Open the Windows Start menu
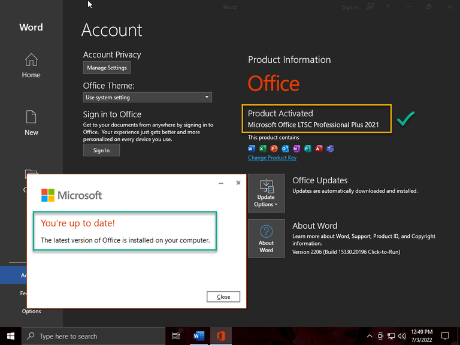The width and height of the screenshot is (460, 345). tap(11, 336)
